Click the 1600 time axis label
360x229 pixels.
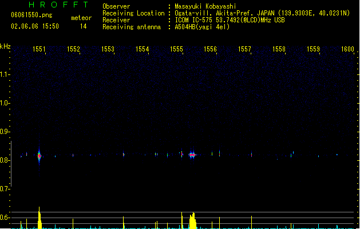(x=347, y=49)
